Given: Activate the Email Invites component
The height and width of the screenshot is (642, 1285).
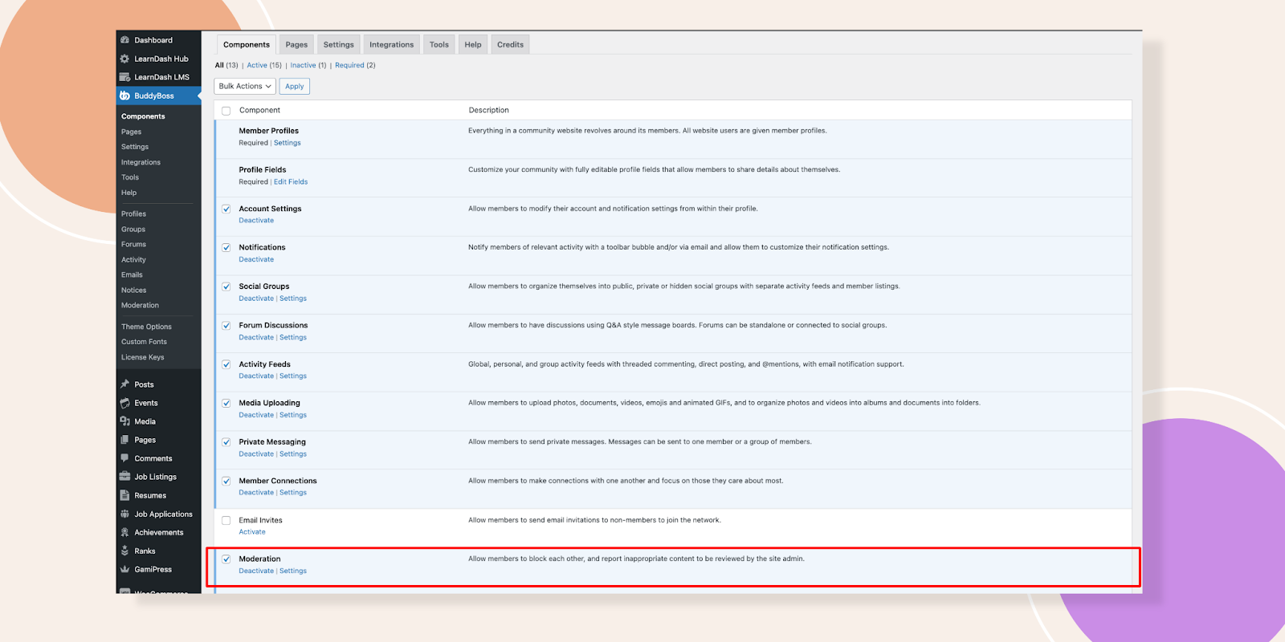Looking at the screenshot, I should [252, 532].
